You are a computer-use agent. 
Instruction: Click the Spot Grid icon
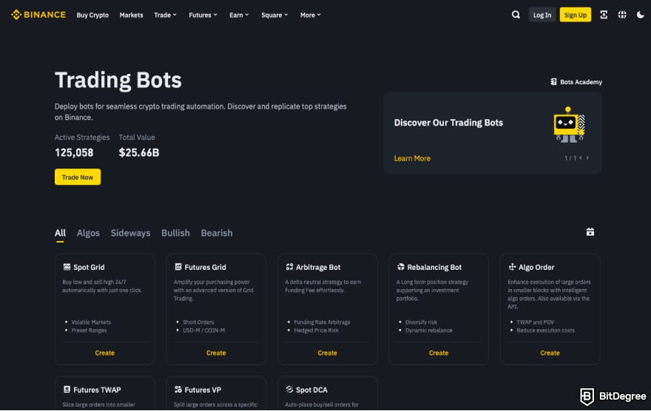point(67,267)
